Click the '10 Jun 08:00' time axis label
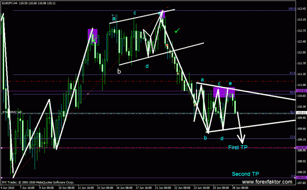Screen dimensions: 307x190 [x=67, y=188]
